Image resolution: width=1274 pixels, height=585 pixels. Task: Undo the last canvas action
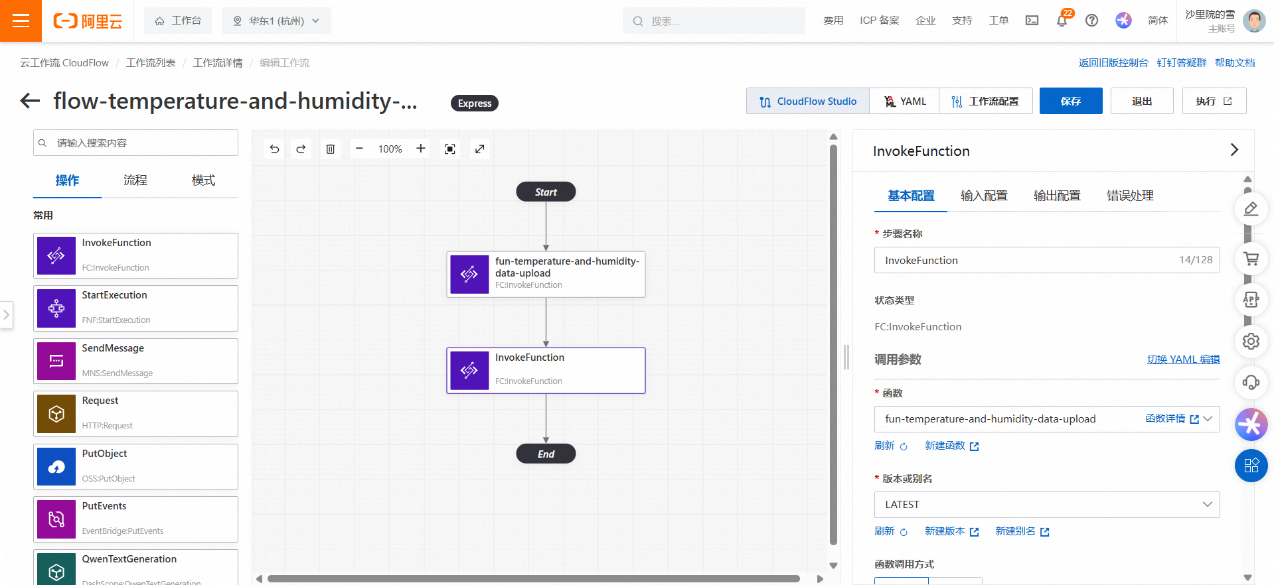(274, 149)
